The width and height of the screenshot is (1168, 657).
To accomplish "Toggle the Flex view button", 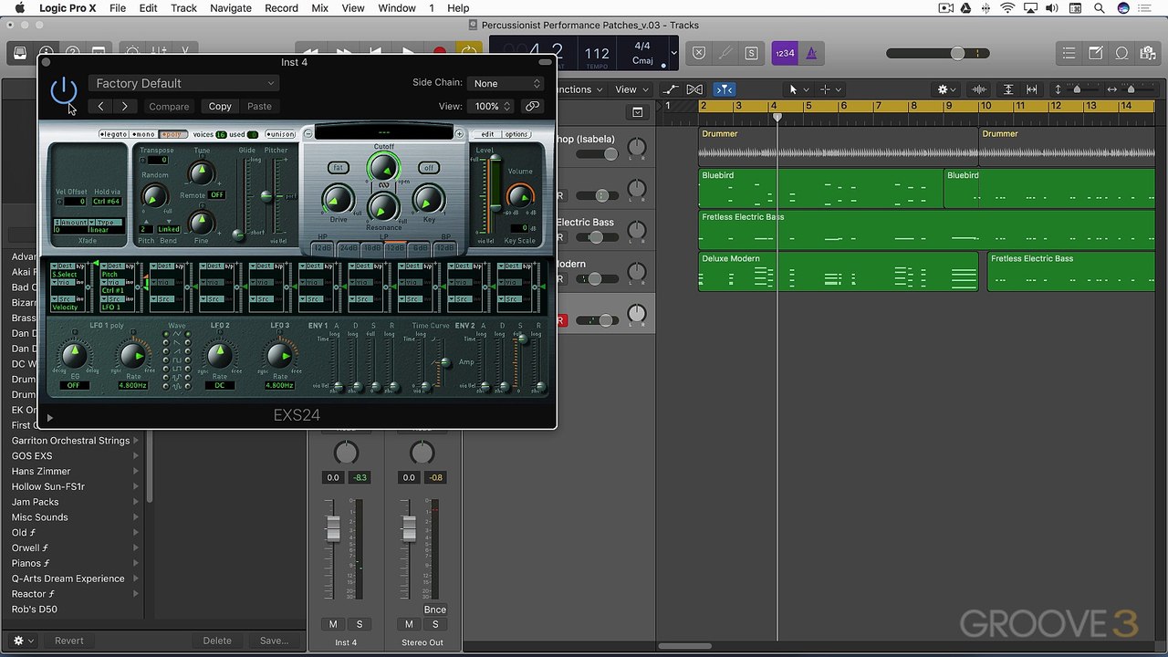I will tap(695, 89).
